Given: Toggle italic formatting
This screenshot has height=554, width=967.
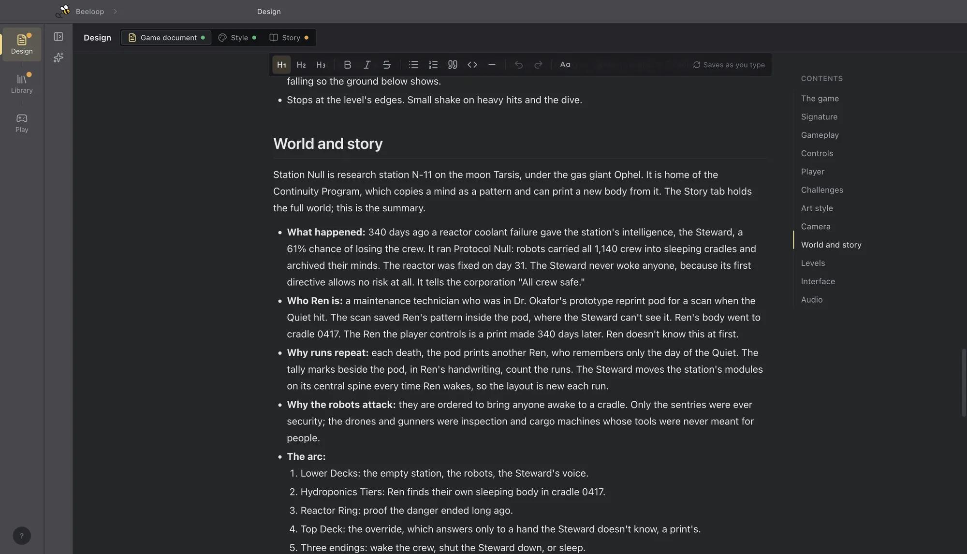Looking at the screenshot, I should coord(367,65).
